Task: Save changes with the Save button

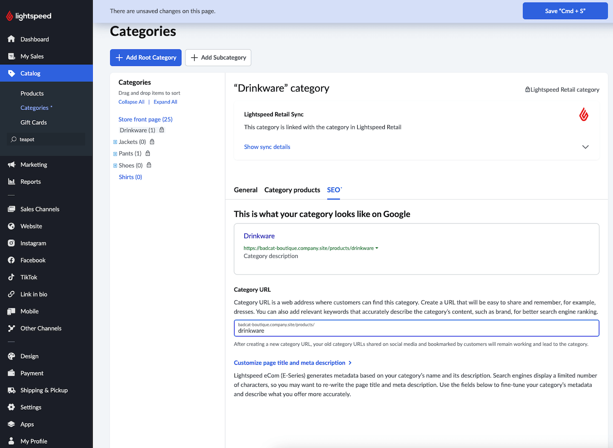Action: click(565, 11)
